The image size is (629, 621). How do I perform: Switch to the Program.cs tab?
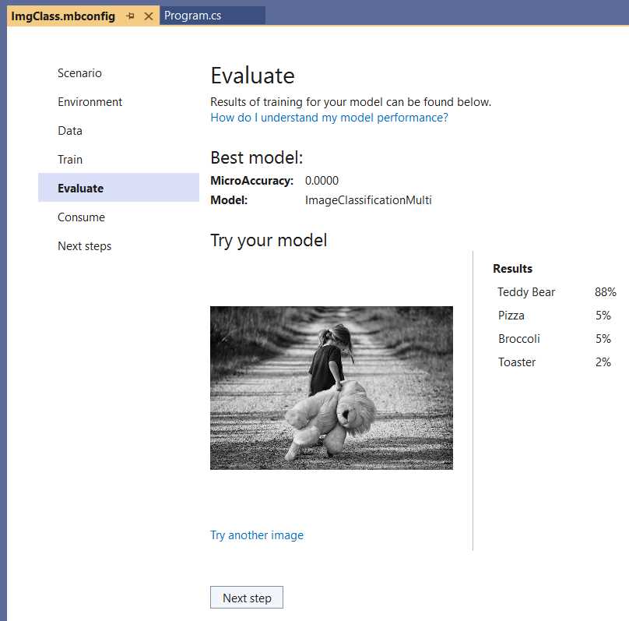(x=213, y=16)
